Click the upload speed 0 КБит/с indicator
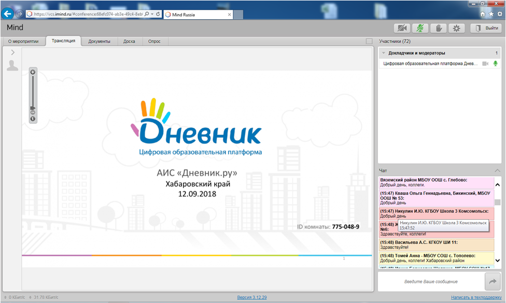Screen dimensions: 506x303 (x=15, y=297)
